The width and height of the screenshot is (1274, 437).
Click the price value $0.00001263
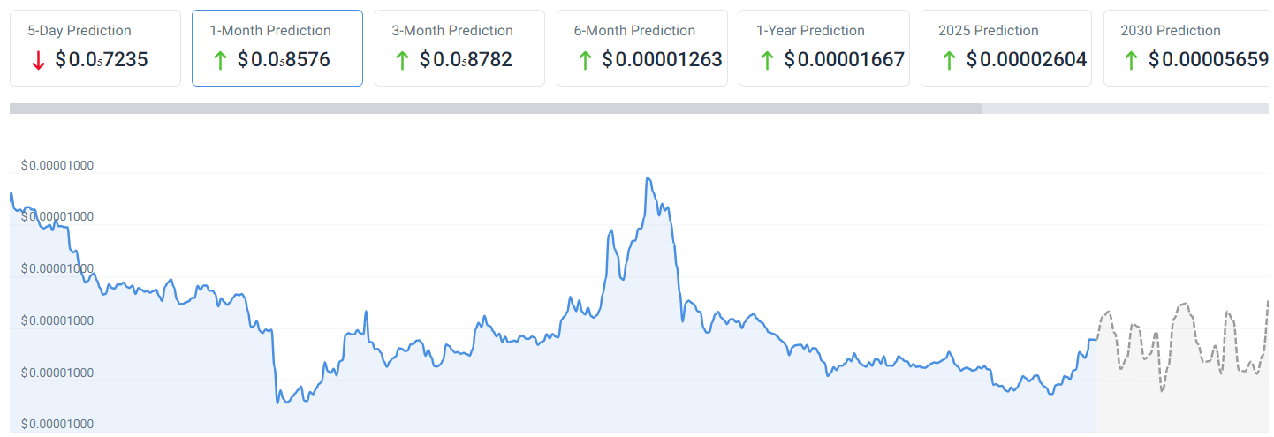point(662,60)
